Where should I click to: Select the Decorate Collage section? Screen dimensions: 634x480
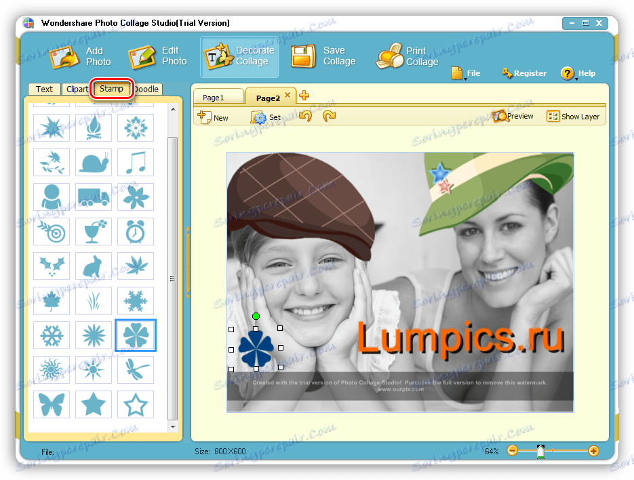pyautogui.click(x=239, y=57)
